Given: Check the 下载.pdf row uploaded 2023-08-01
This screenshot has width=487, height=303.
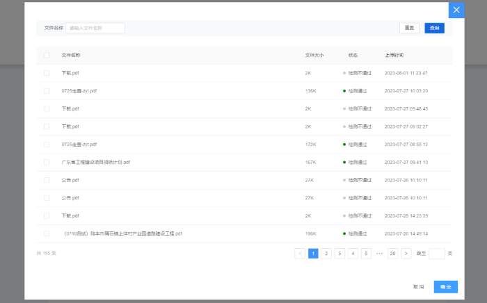Looking at the screenshot, I should pos(47,73).
